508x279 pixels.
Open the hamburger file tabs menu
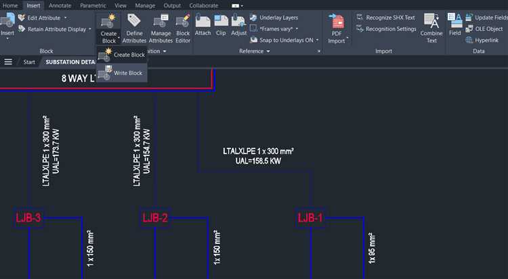point(8,61)
